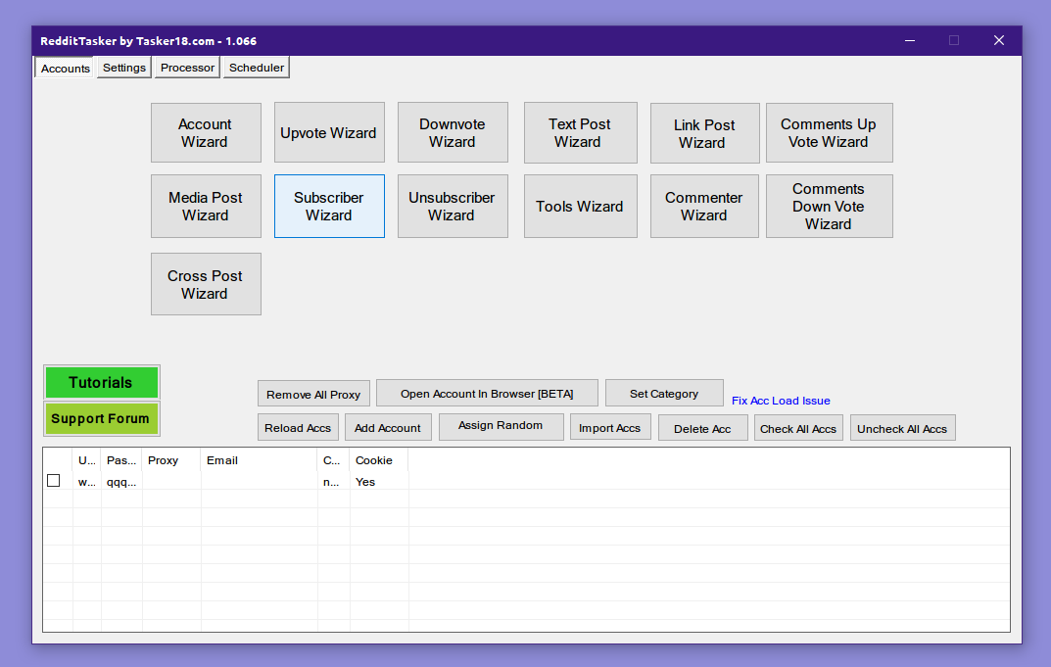Screen dimensions: 1051x667
Task: Click Assign Random
Action: point(501,426)
